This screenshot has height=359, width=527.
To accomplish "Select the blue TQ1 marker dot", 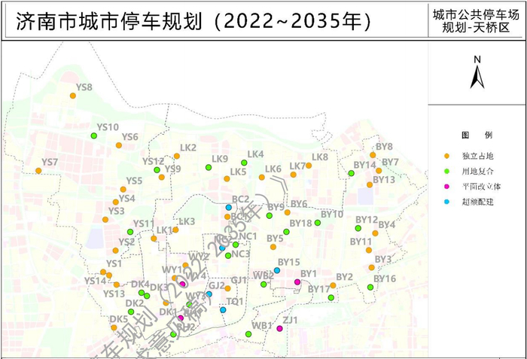I will pyautogui.click(x=223, y=310).
